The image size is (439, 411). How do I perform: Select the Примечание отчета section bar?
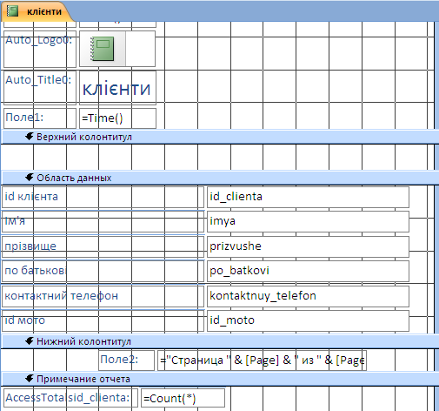pos(220,379)
